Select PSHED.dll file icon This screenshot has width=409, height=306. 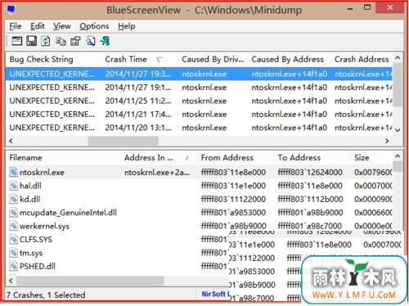point(13,266)
